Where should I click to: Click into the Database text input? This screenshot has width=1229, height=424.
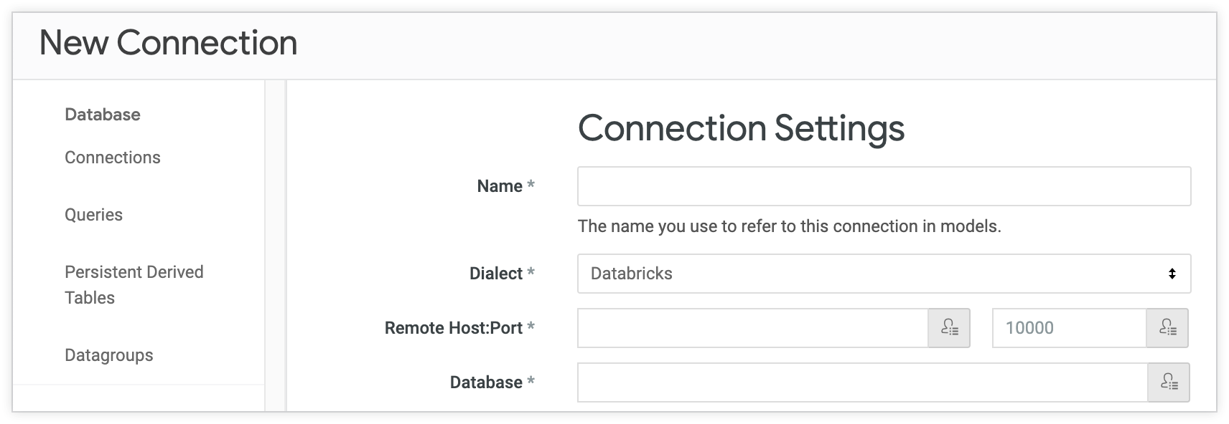[862, 382]
